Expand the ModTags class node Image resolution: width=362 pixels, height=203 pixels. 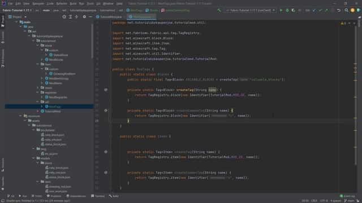click(x=42, y=107)
